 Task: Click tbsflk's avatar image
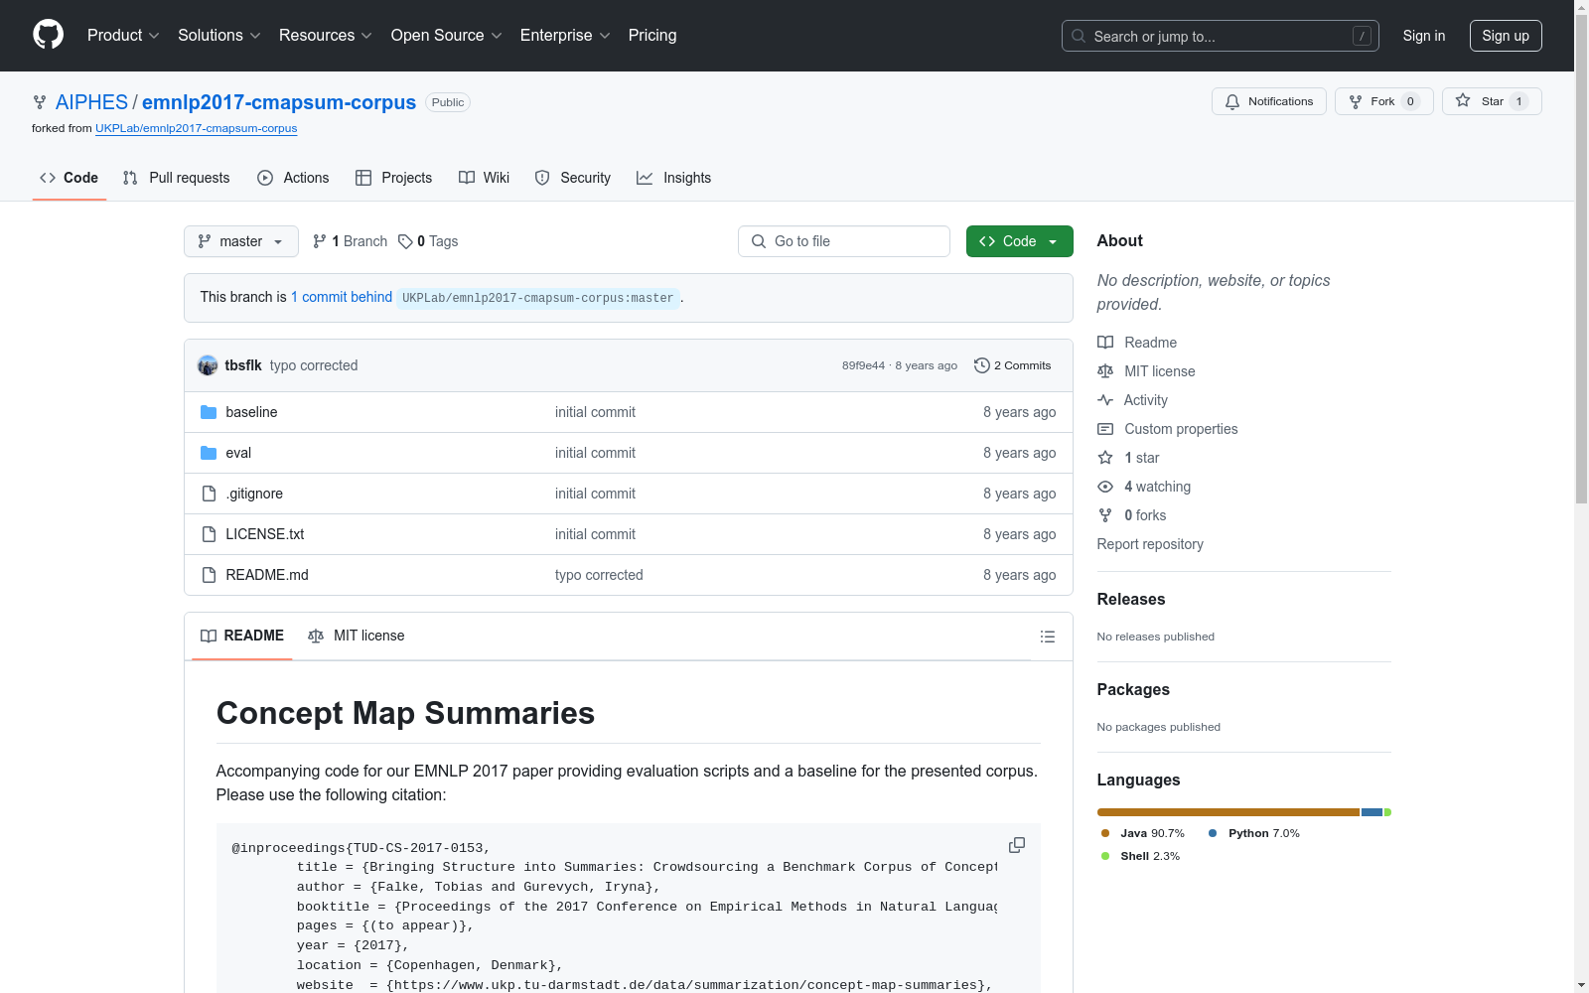pos(208,365)
